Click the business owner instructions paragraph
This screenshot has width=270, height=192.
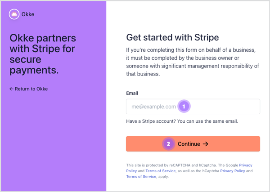click(x=193, y=62)
